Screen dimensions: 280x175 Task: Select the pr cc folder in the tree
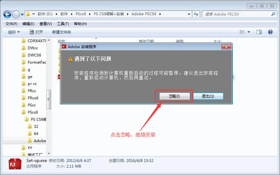[x=29, y=84]
